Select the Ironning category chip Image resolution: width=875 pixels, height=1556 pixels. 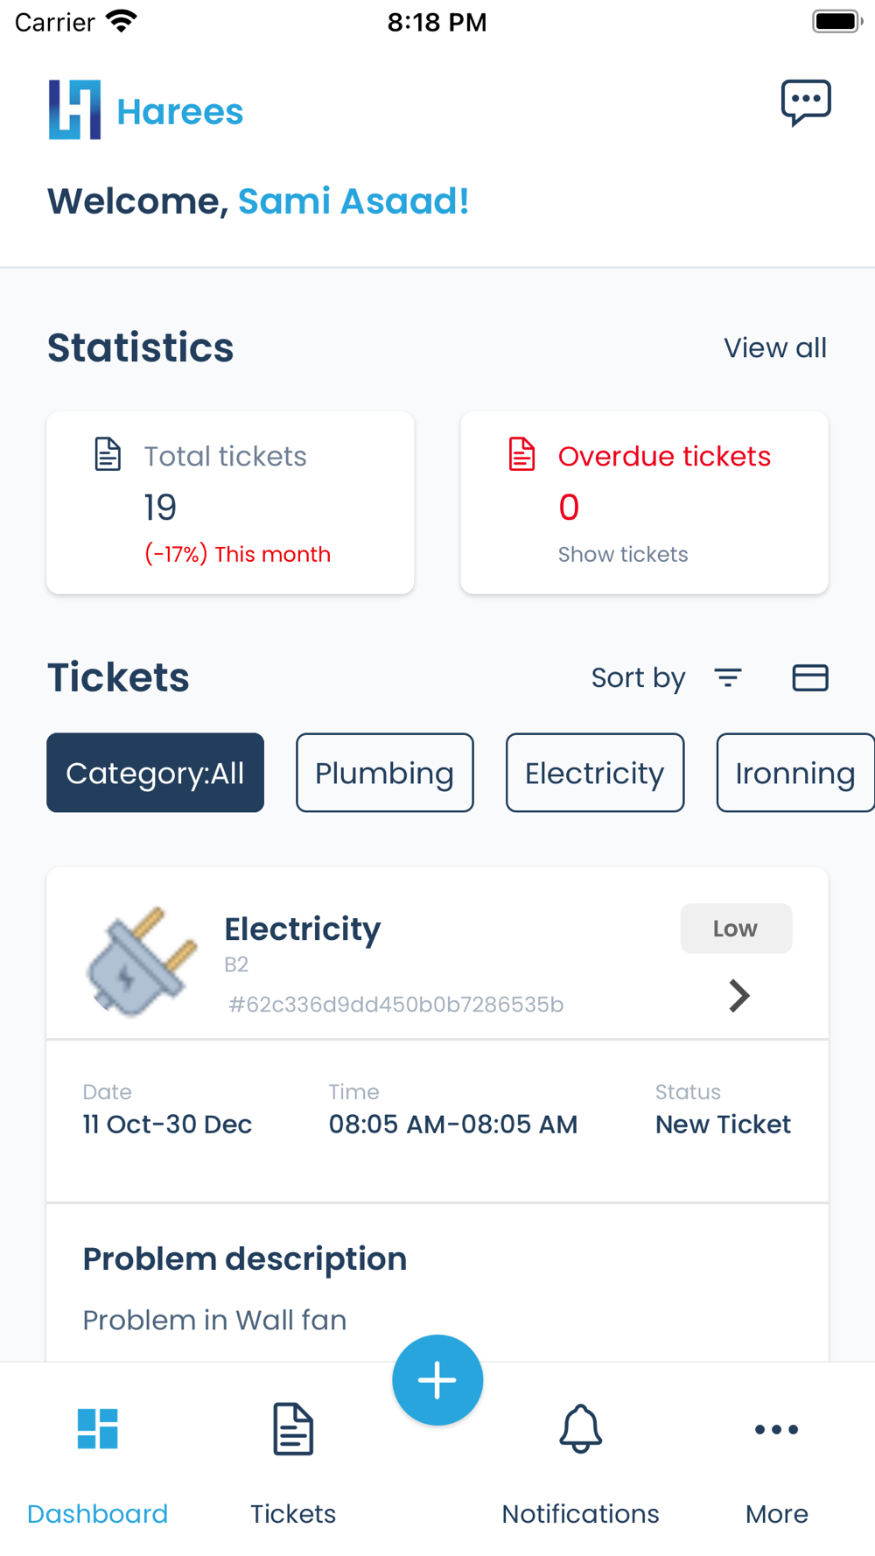coord(794,773)
